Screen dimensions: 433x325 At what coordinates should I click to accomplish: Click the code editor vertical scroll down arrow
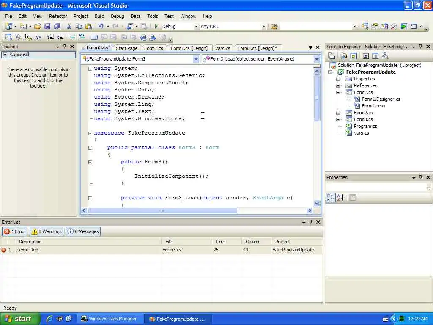coord(317,204)
